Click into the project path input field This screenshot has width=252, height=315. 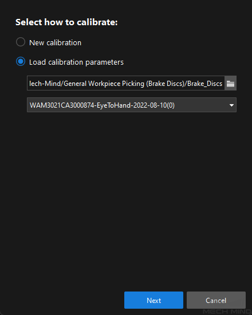click(x=126, y=83)
